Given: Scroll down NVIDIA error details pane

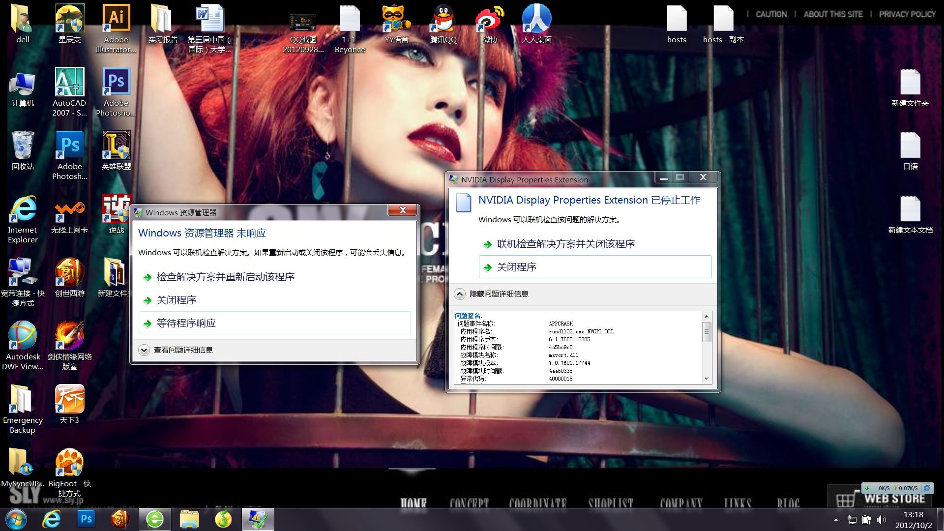Looking at the screenshot, I should tap(706, 379).
